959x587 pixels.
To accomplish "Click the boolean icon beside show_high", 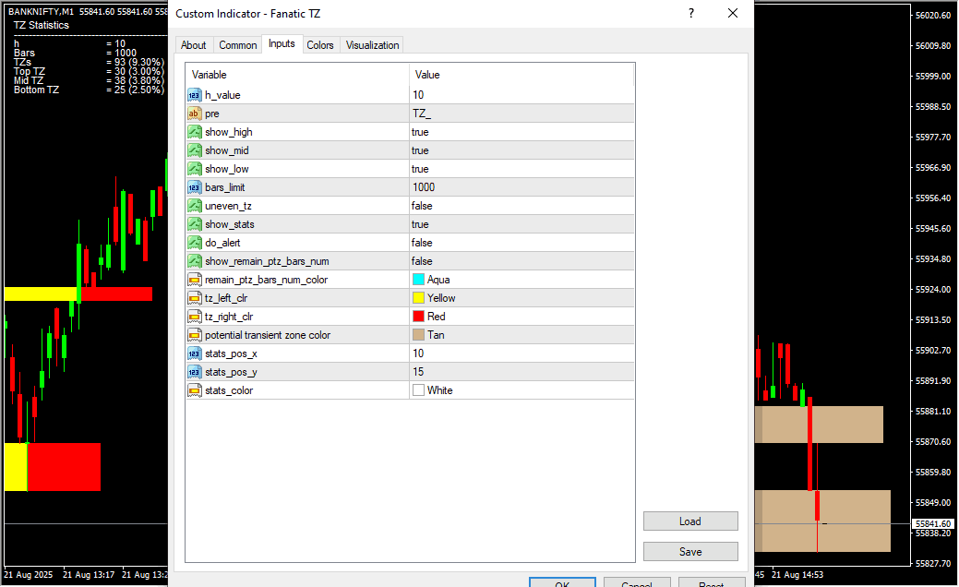I will point(195,132).
